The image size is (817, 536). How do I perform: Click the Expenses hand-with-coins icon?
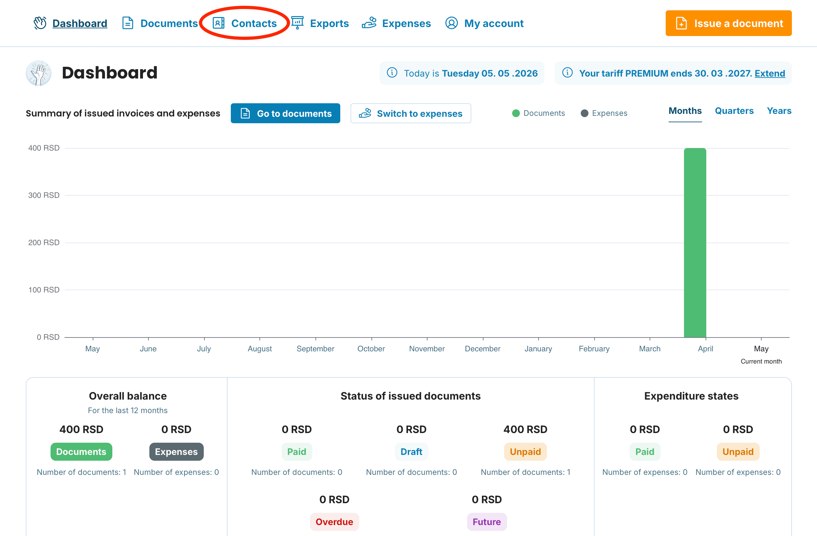point(369,23)
